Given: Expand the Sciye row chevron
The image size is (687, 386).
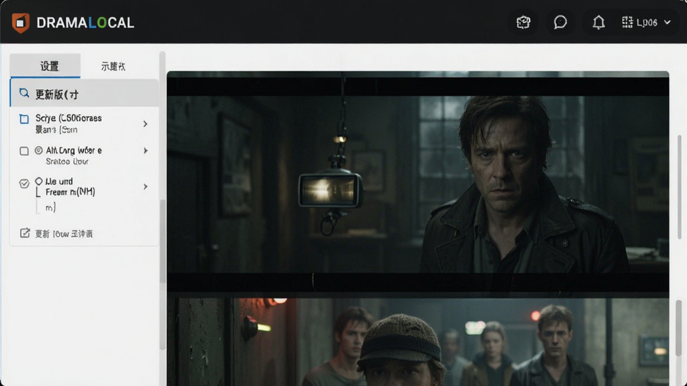Looking at the screenshot, I should [x=146, y=124].
